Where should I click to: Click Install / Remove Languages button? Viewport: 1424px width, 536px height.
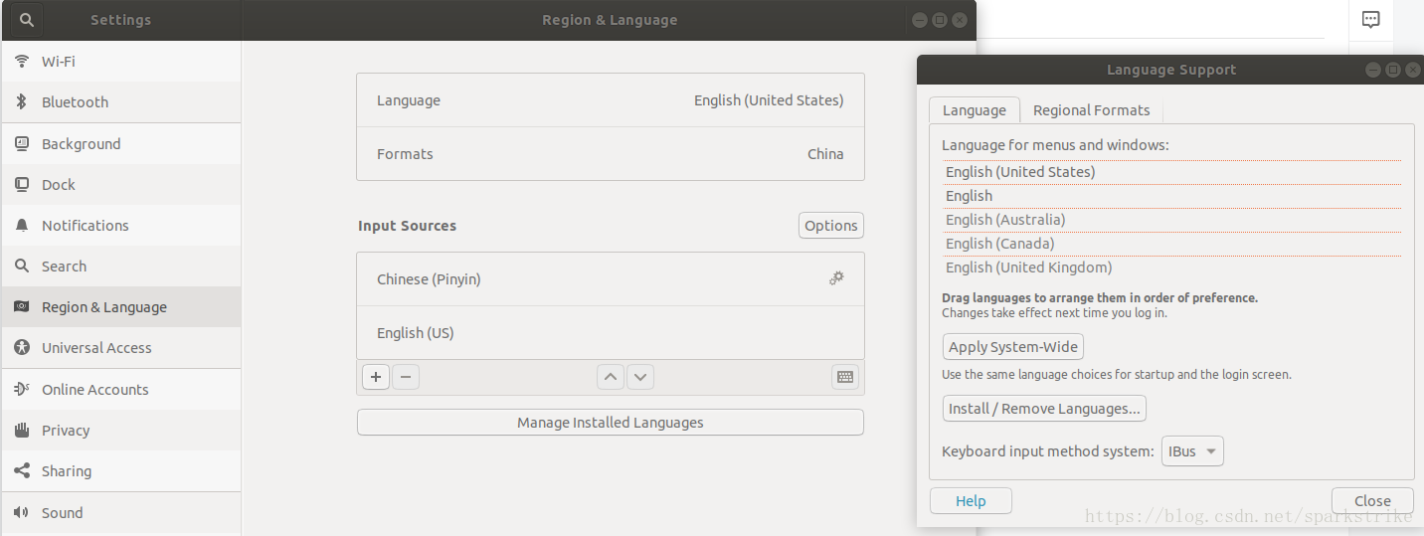click(1044, 409)
